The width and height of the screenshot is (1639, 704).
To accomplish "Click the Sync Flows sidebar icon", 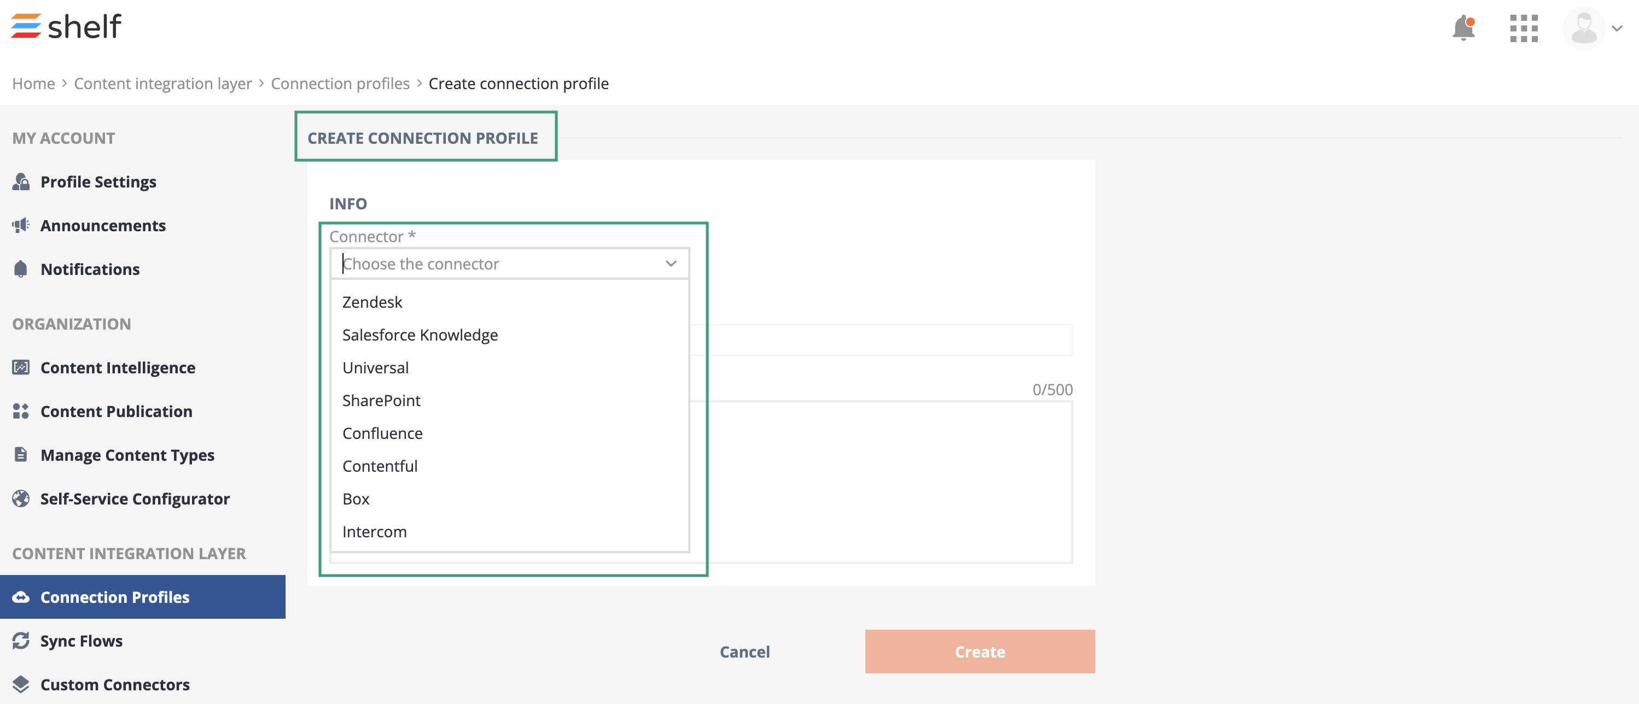I will tap(21, 641).
